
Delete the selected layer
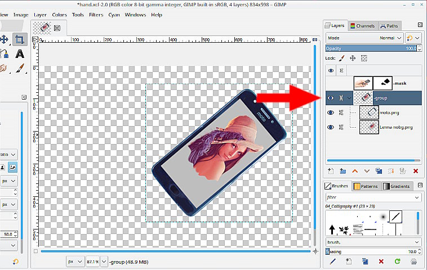416,171
